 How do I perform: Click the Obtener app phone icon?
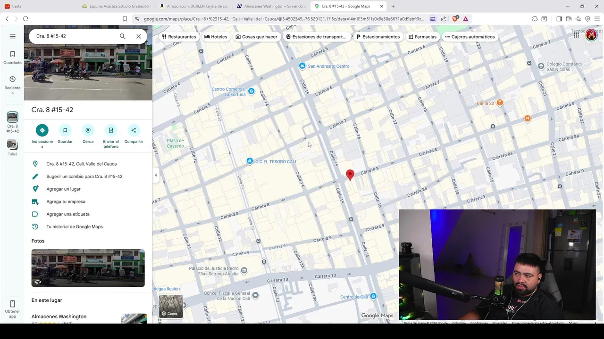tap(12, 304)
